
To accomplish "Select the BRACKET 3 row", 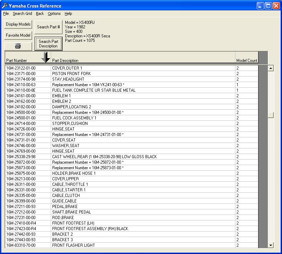I will [131, 240].
